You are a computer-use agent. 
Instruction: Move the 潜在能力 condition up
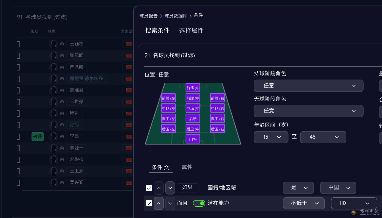pyautogui.click(x=159, y=203)
